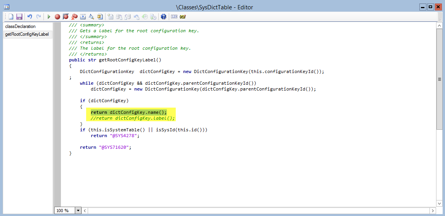Image resolution: width=445 pixels, height=216 pixels.
Task: Open the editor system menu icon in title bar
Action: coord(7,7)
